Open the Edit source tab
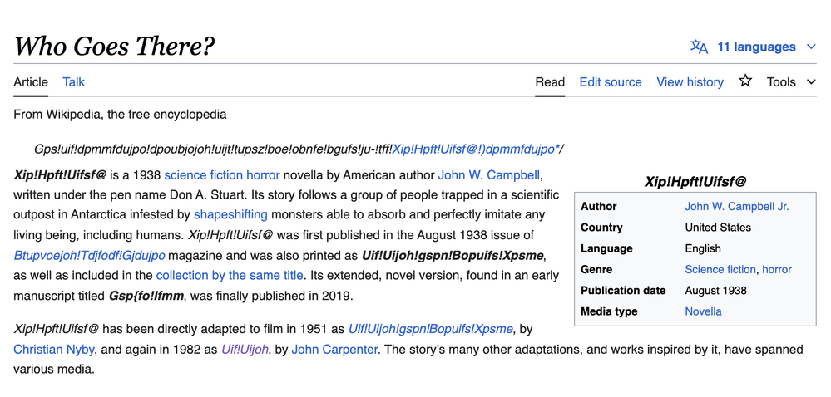 [611, 82]
